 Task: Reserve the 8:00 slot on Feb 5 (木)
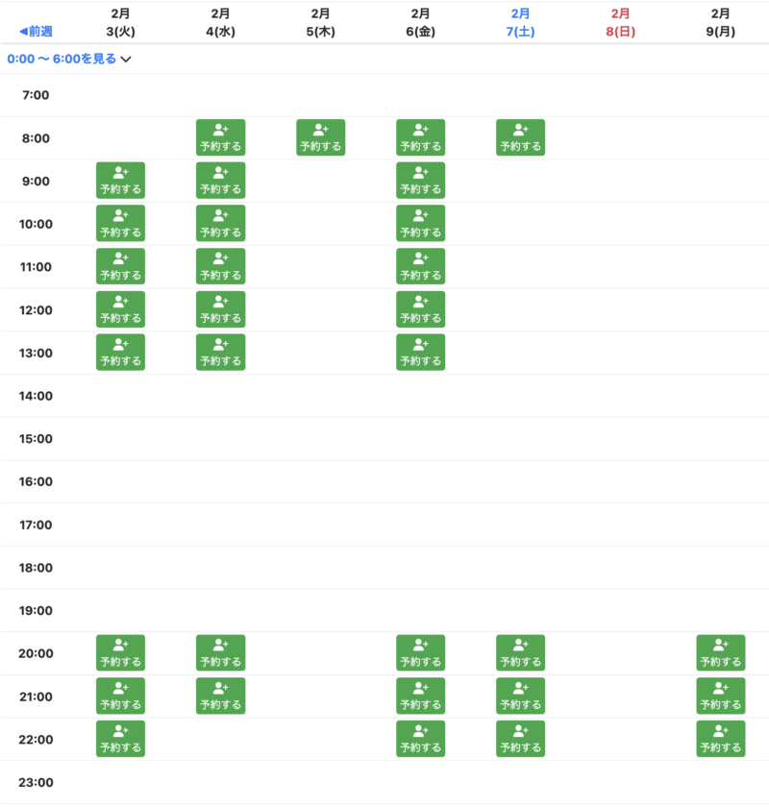pos(320,137)
